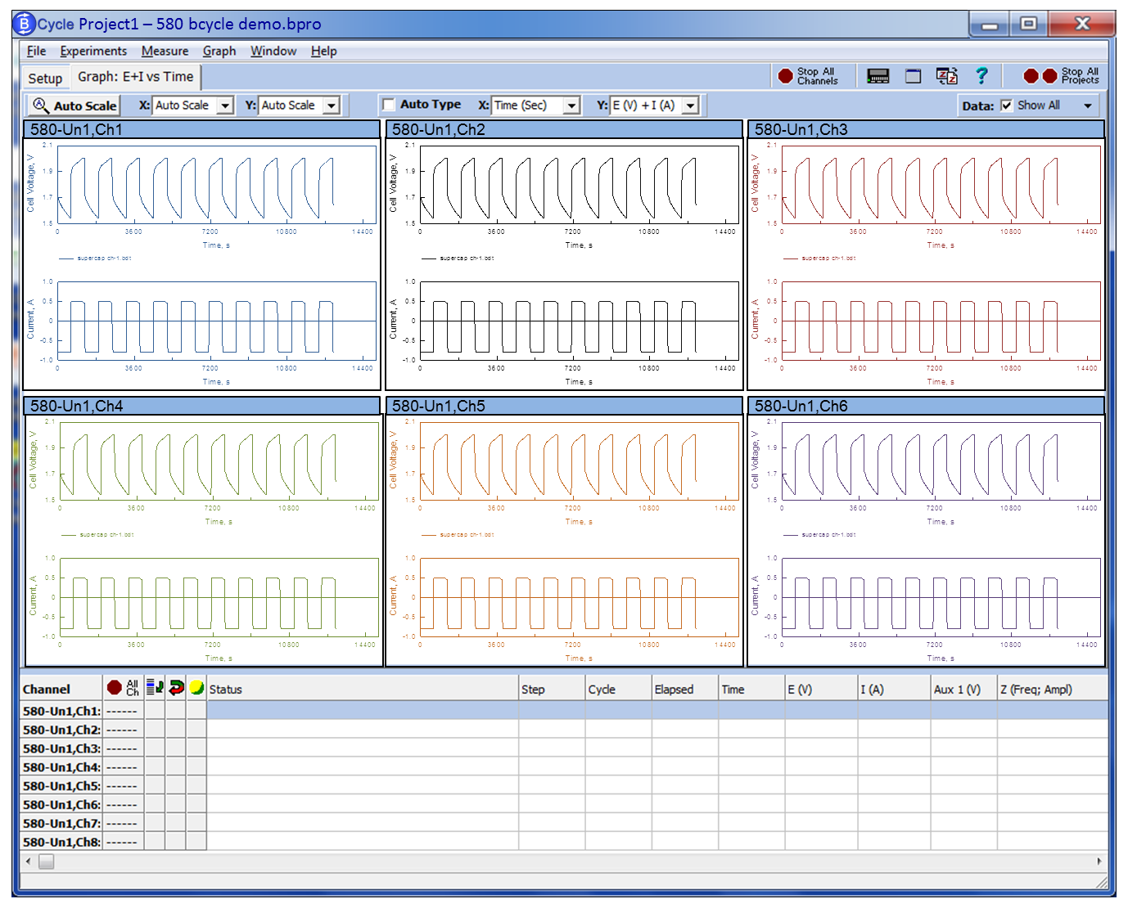The width and height of the screenshot is (1128, 908).
Task: Click the instrument front-panel device icon
Action: coord(878,76)
